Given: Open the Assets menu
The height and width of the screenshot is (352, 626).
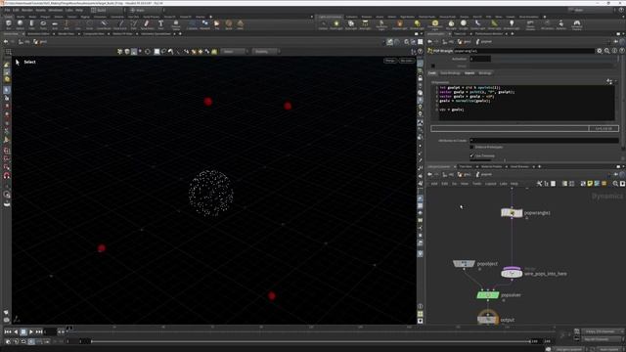Looking at the screenshot, I should click(41, 10).
